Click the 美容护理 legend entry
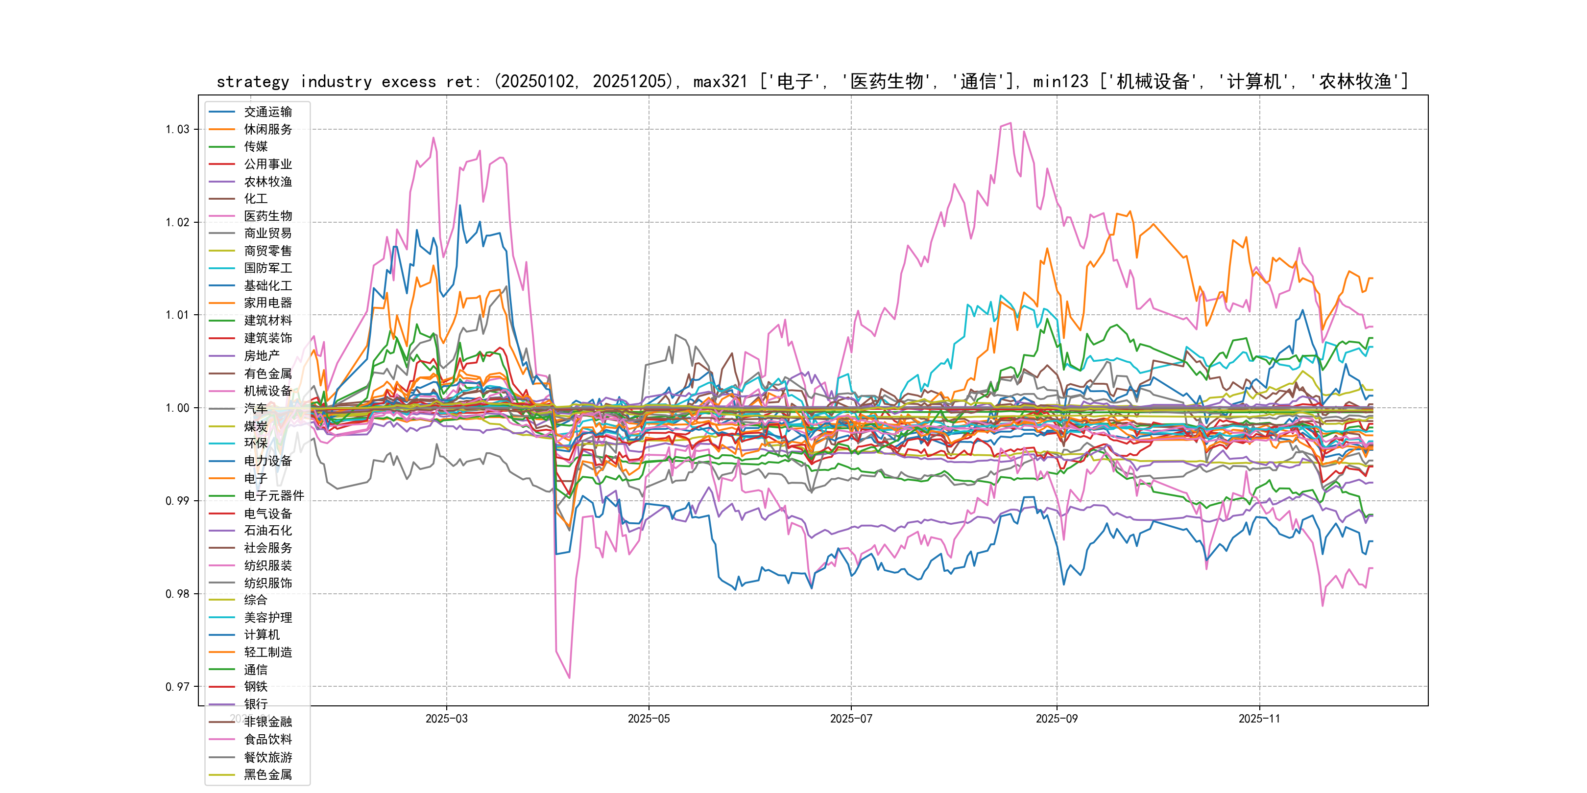This screenshot has height=793, width=1587. (267, 618)
